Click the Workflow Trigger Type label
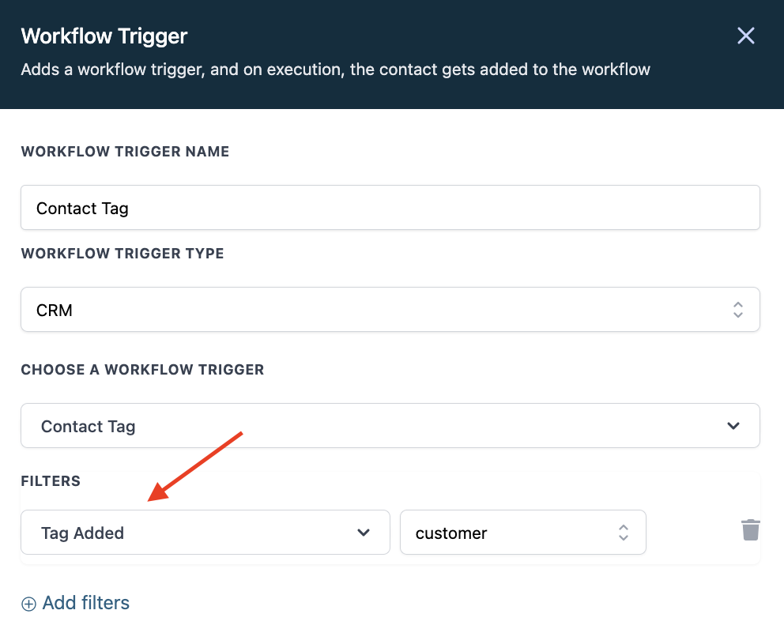 click(122, 254)
